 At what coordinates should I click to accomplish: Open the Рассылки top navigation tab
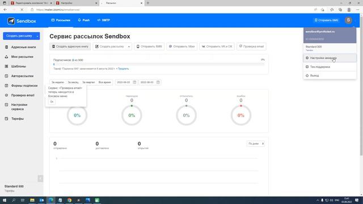click(x=61, y=20)
